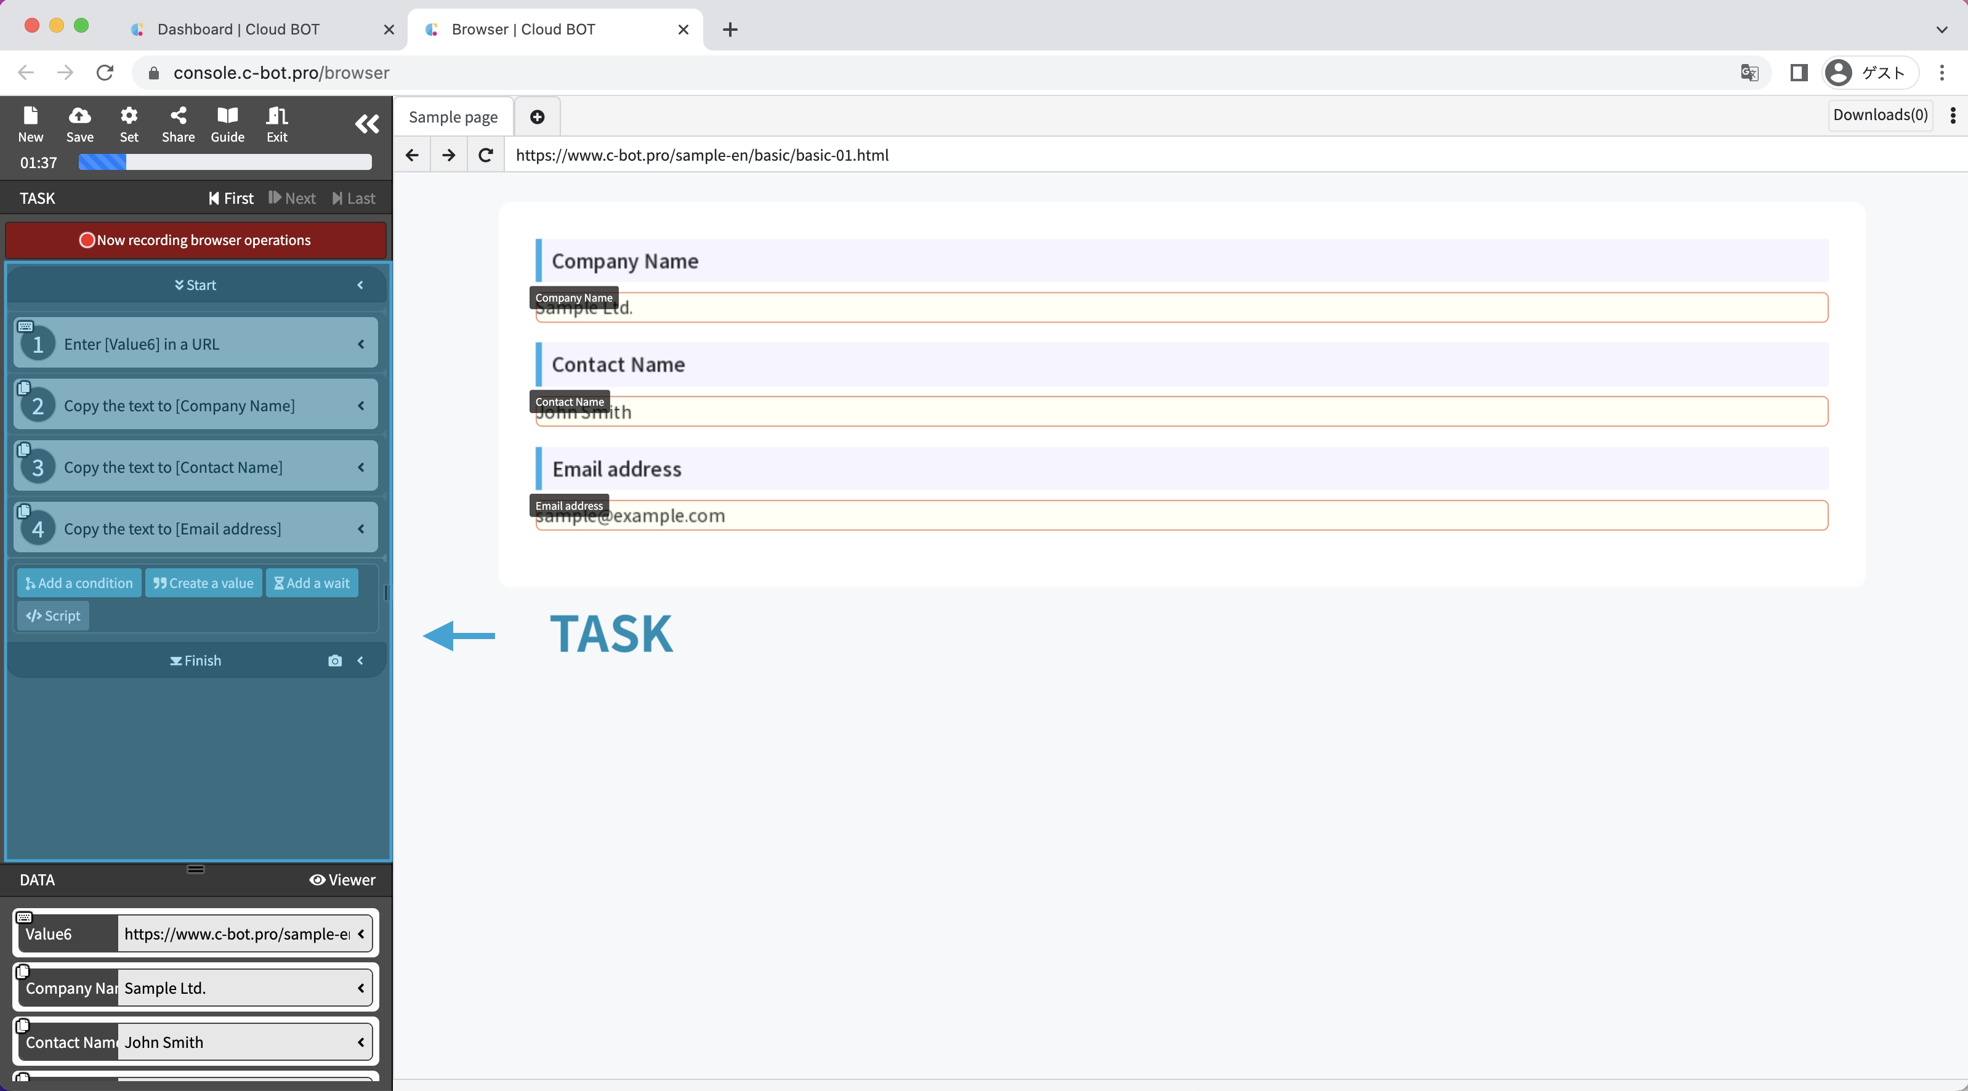Switch to Dashboard Cloud BOT tab
This screenshot has height=1091, width=1968.
point(238,29)
